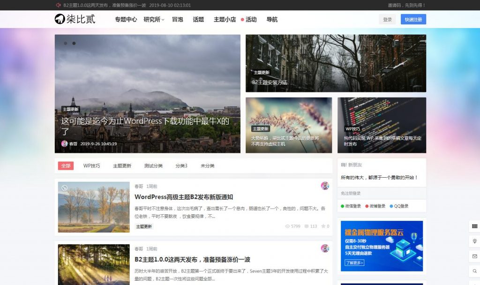480x285 pixels.
Task: Click the blue 快速注册 button
Action: [413, 19]
